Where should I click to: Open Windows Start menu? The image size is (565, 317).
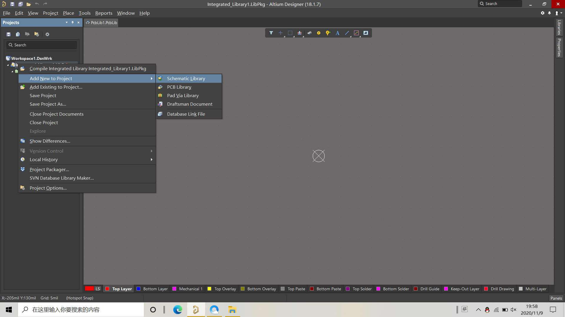tap(9, 310)
